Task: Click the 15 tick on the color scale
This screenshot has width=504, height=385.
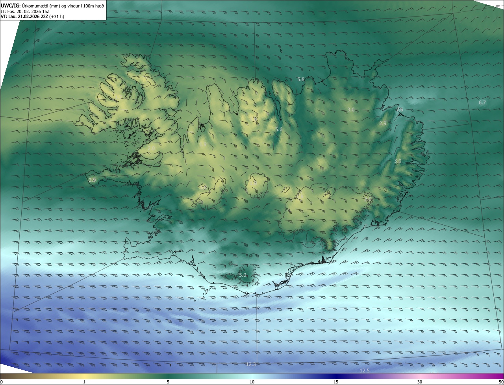Action: pyautogui.click(x=336, y=382)
